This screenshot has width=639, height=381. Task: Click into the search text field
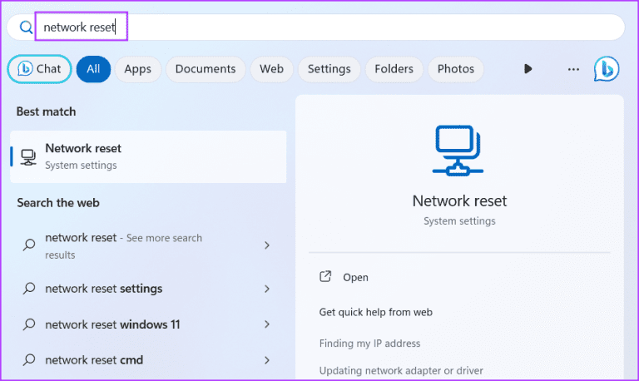(x=333, y=27)
